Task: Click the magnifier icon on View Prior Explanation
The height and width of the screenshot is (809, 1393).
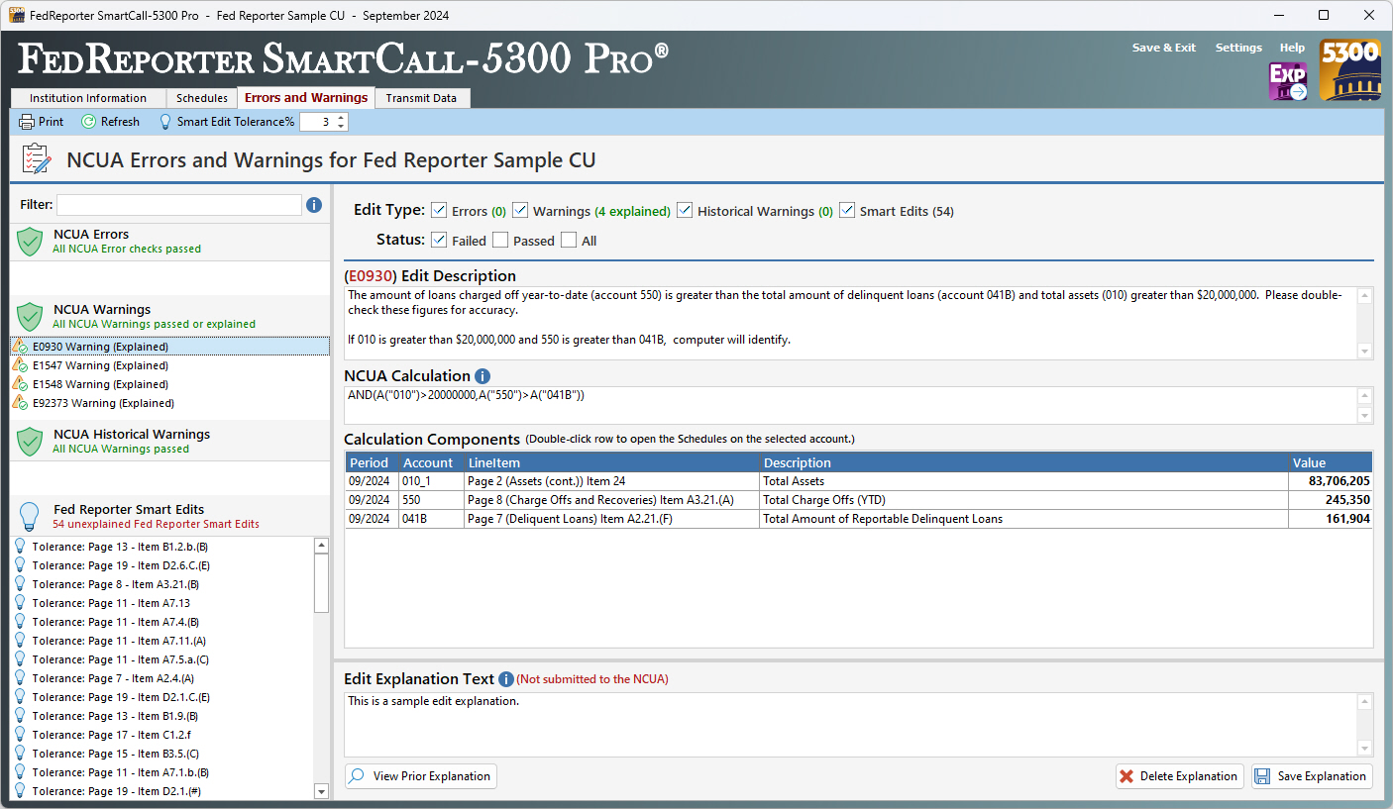Action: 358,776
